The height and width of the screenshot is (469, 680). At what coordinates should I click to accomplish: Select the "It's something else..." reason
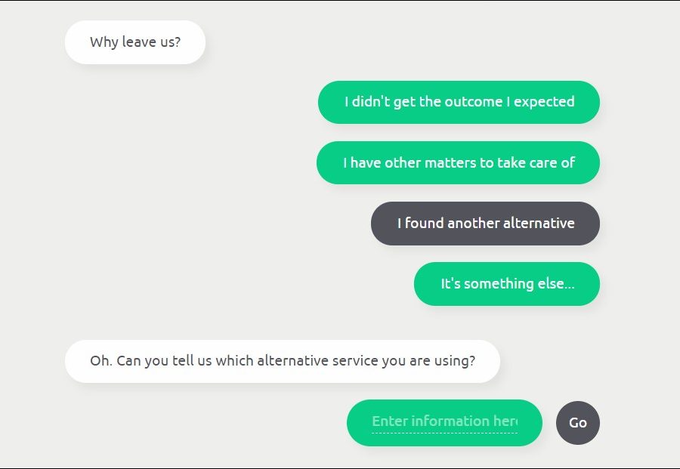pyautogui.click(x=506, y=284)
